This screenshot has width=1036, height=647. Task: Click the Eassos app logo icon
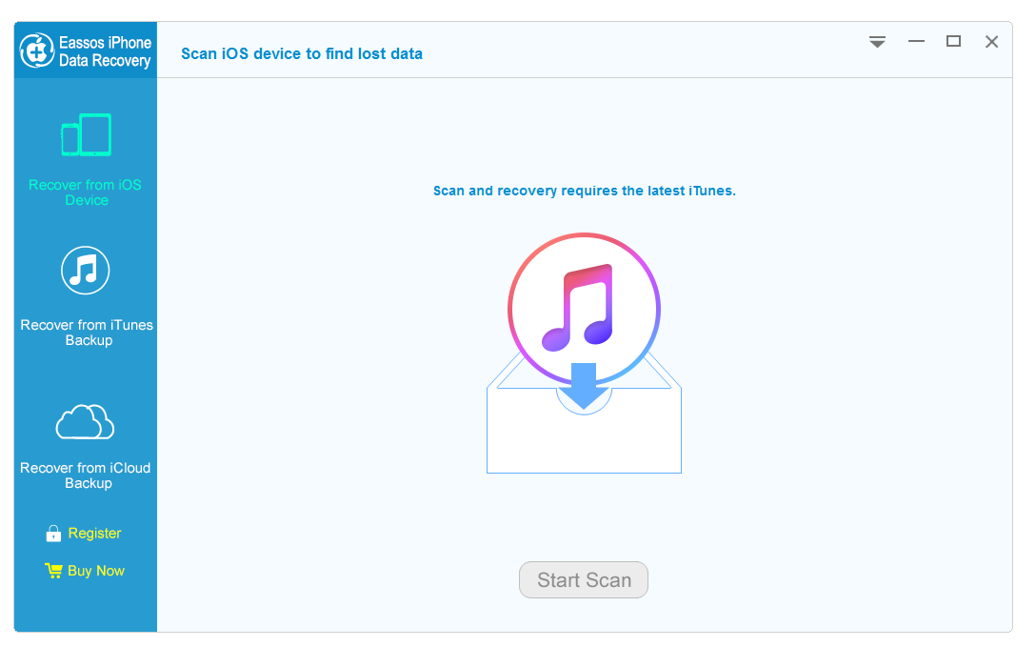[x=36, y=51]
